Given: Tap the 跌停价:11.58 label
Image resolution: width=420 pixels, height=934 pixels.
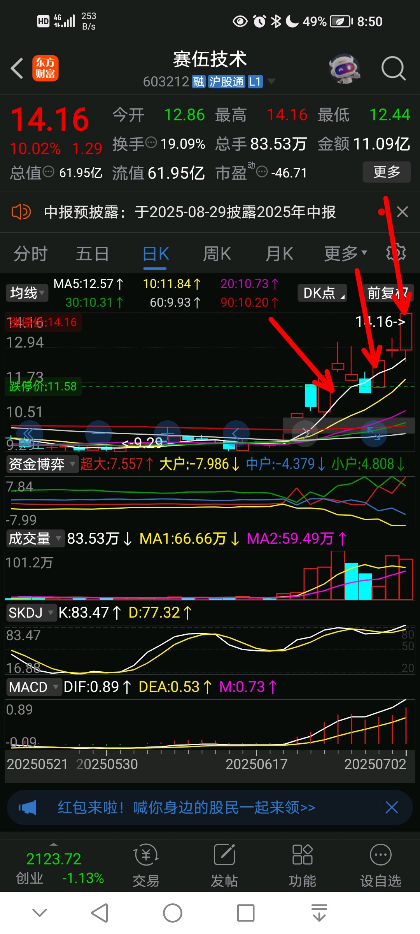Looking at the screenshot, I should pos(43,386).
